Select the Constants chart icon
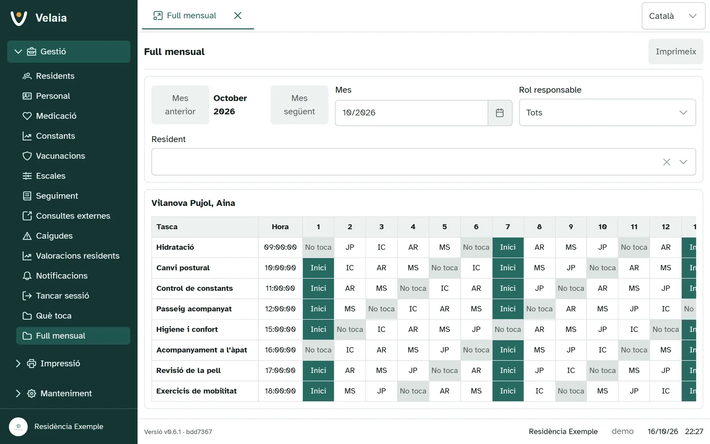 [x=27, y=136]
